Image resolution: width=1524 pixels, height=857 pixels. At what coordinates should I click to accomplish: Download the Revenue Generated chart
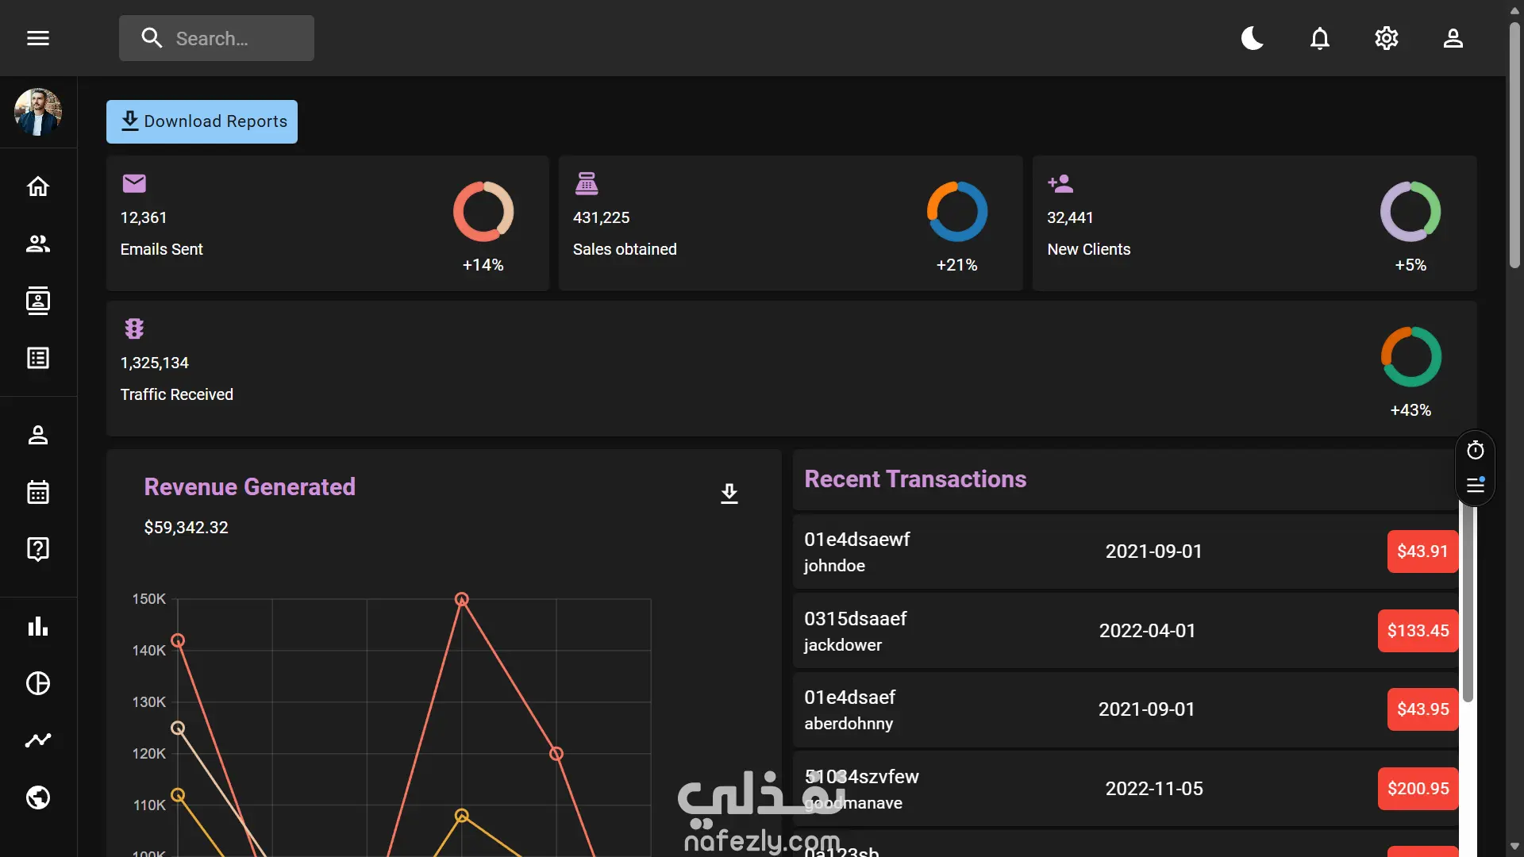point(729,494)
